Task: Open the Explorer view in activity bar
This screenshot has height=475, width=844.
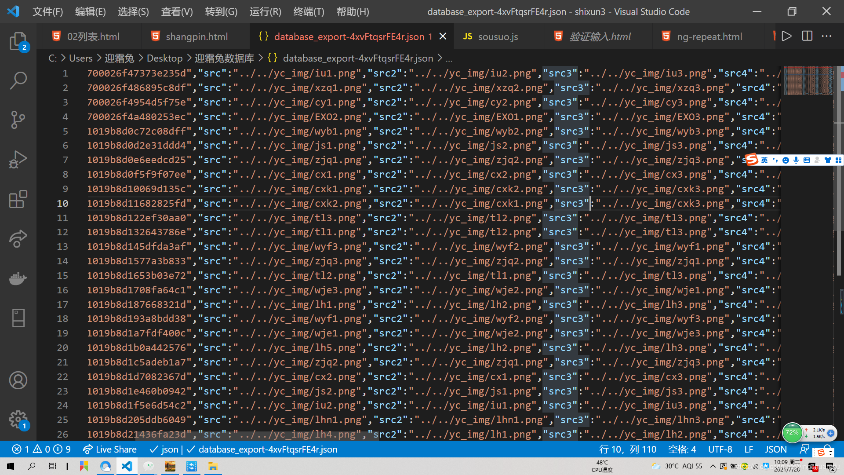Action: click(x=18, y=42)
